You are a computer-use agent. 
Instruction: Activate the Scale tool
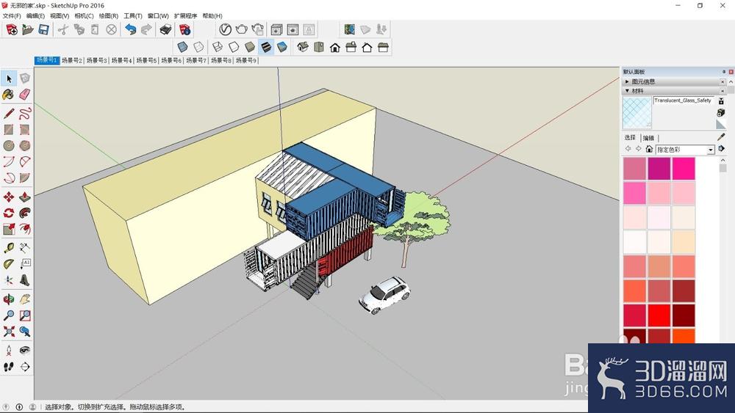(x=8, y=229)
